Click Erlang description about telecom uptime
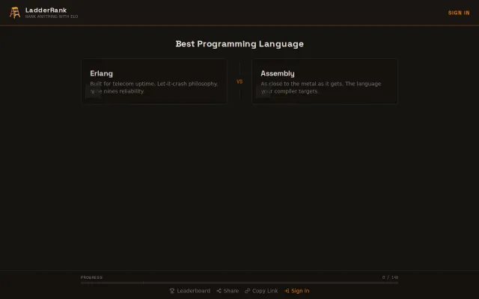This screenshot has height=299, width=479. (154, 87)
